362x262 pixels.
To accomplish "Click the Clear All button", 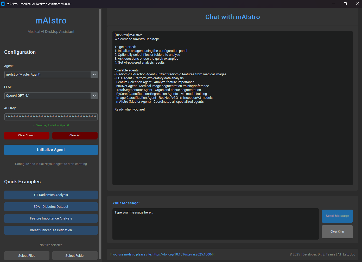I will click(x=75, y=136).
